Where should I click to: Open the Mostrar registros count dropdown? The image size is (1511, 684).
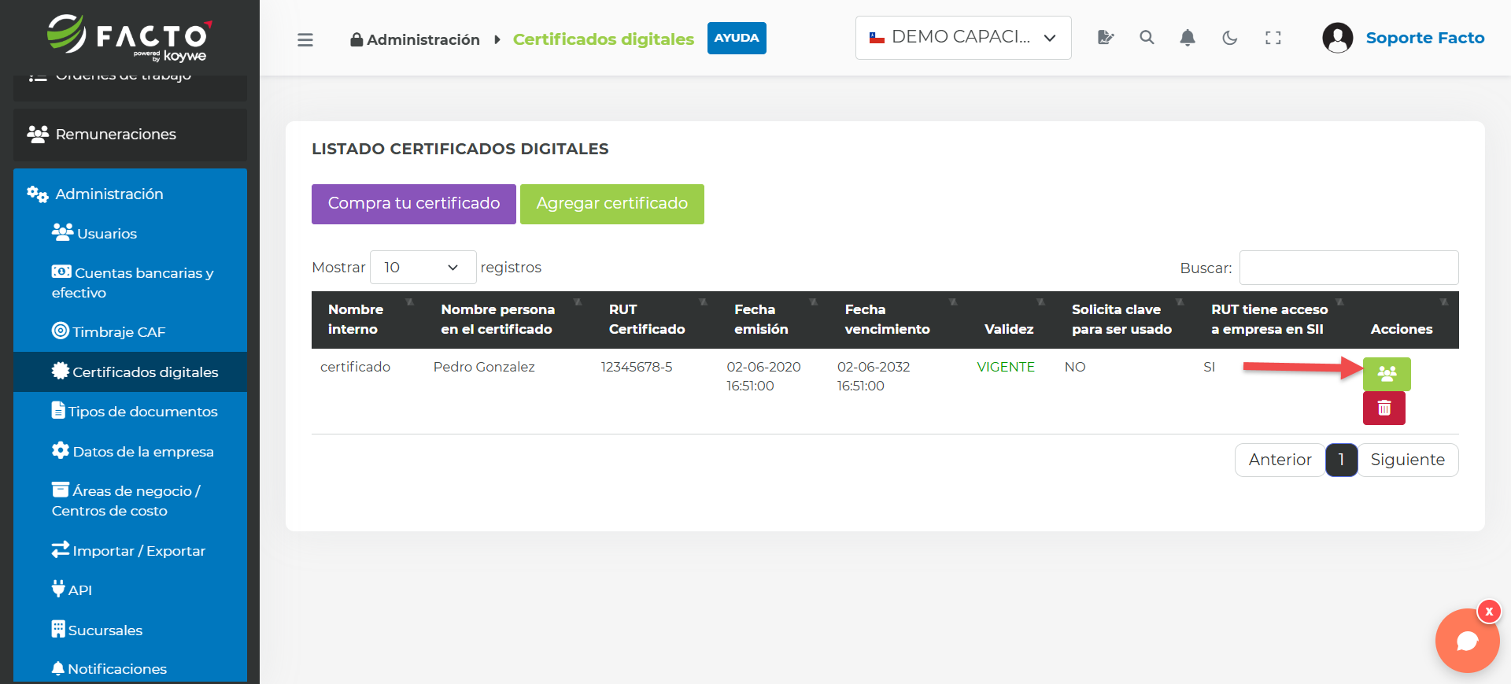pyautogui.click(x=423, y=268)
